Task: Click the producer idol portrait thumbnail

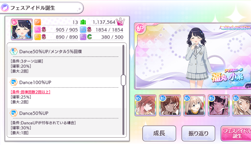Action: [x=22, y=30]
